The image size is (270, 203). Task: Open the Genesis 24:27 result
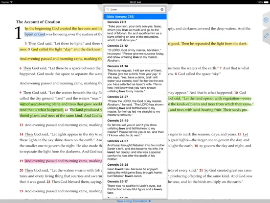pyautogui.click(x=135, y=106)
